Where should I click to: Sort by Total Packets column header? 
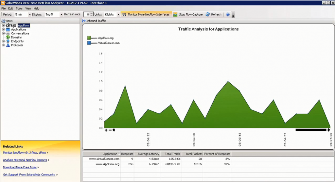(192, 154)
